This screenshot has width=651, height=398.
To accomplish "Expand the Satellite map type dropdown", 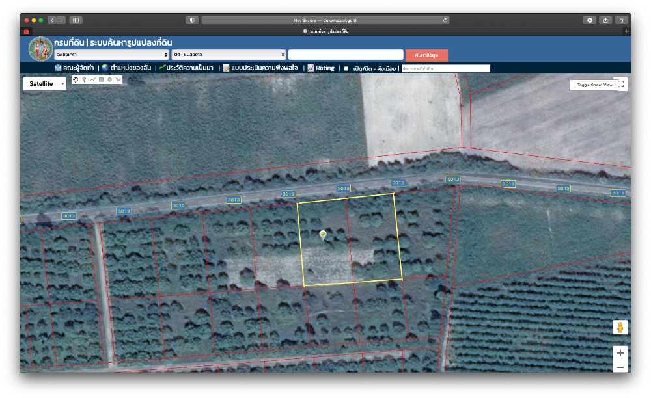I will click(x=45, y=84).
